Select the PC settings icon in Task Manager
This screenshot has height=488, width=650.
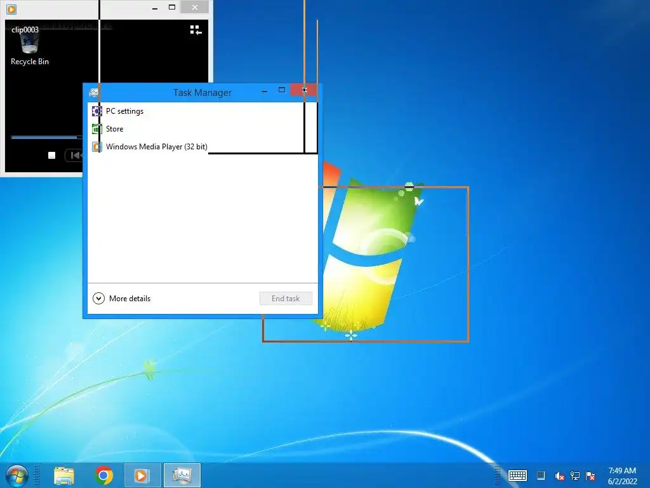click(x=96, y=111)
